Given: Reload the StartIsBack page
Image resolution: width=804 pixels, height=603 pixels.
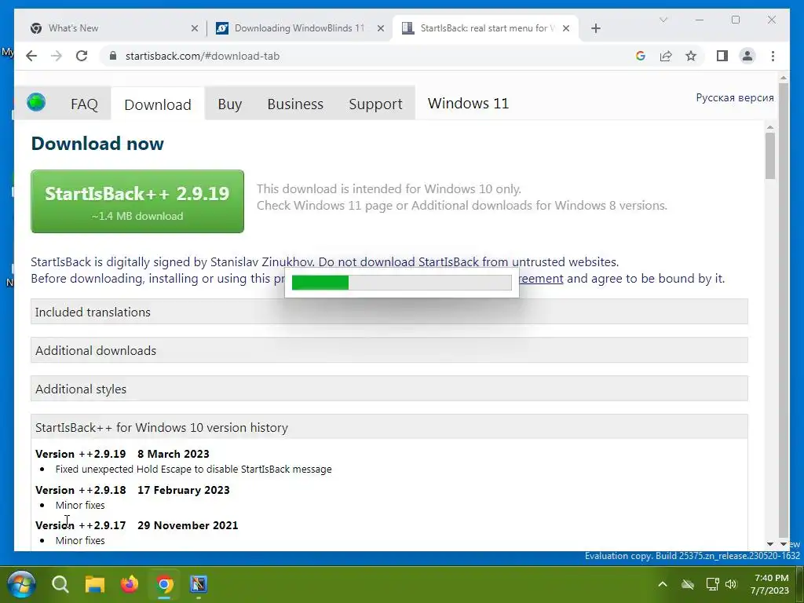Looking at the screenshot, I should click(x=82, y=56).
